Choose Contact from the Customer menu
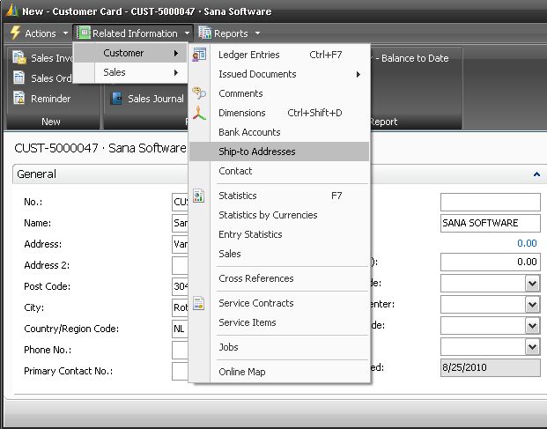Image resolution: width=547 pixels, height=429 pixels. pyautogui.click(x=279, y=171)
